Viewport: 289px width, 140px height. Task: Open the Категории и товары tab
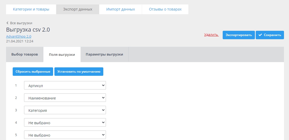point(31,9)
